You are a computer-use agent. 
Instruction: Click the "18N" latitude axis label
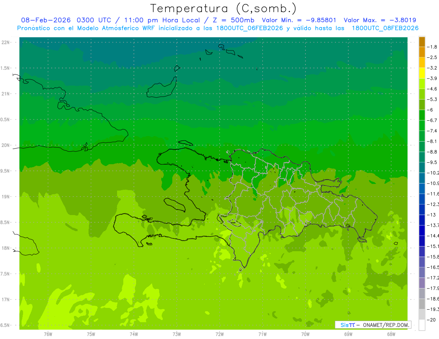click(6, 248)
